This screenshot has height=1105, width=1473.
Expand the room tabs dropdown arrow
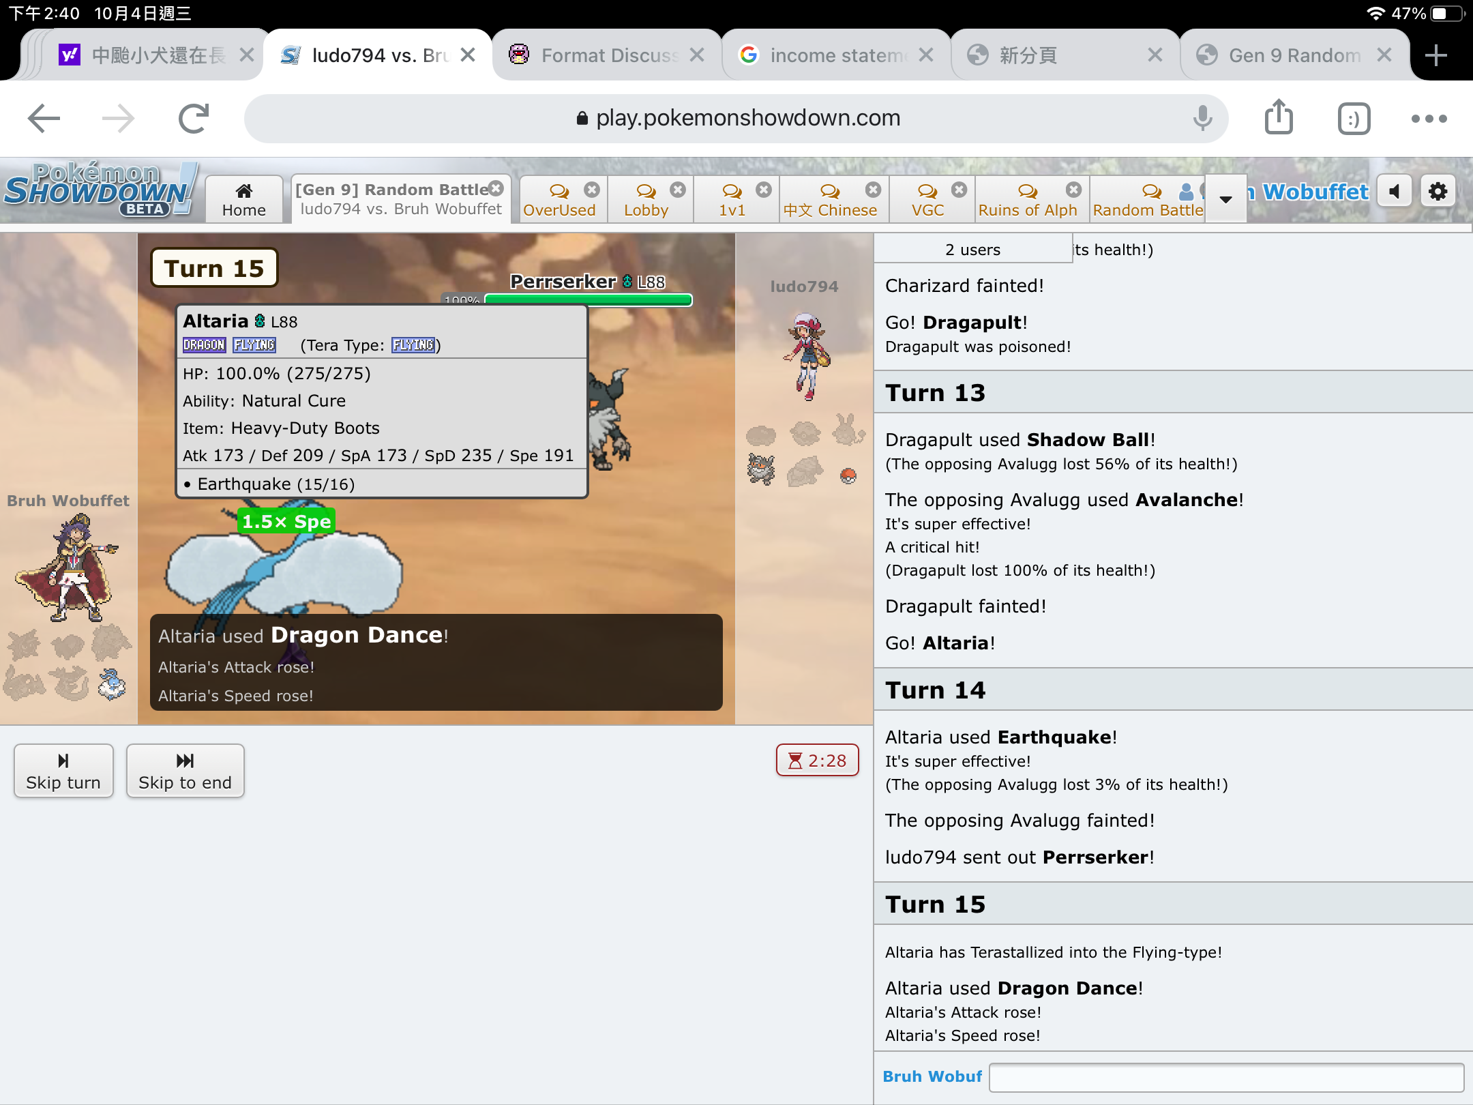1225,199
